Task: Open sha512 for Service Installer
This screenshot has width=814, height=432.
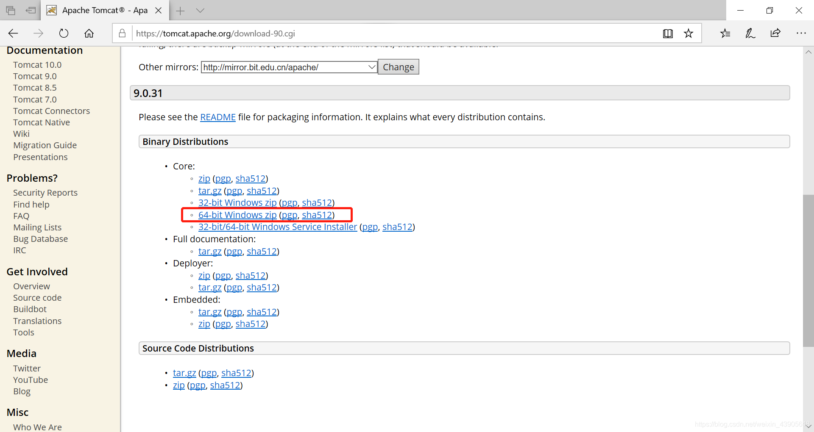Action: tap(397, 227)
